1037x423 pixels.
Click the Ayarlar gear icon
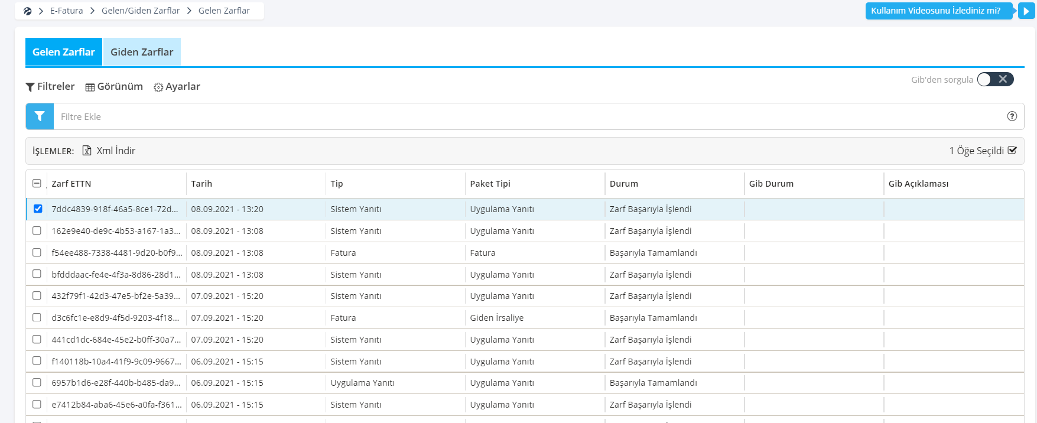click(x=158, y=87)
